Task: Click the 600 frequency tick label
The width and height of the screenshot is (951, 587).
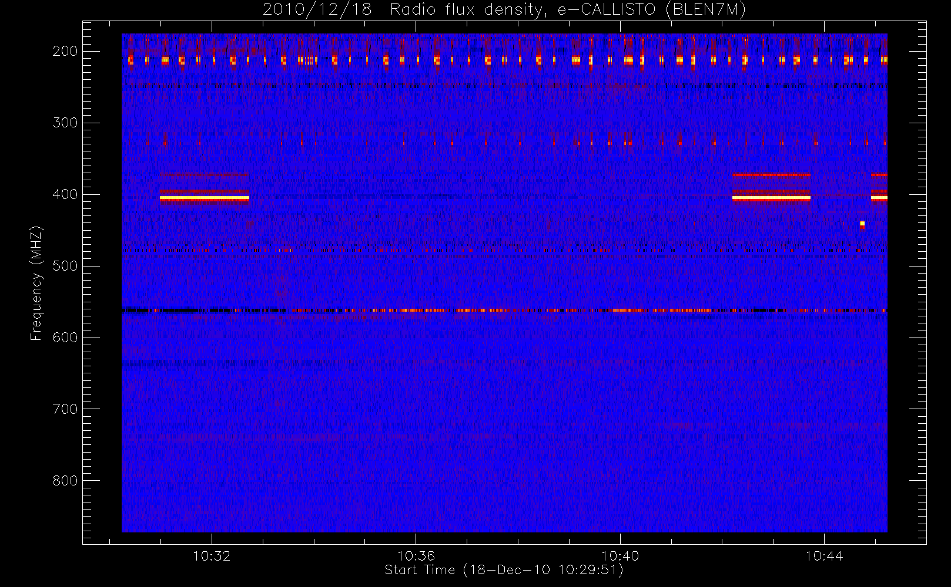Action: (65, 338)
